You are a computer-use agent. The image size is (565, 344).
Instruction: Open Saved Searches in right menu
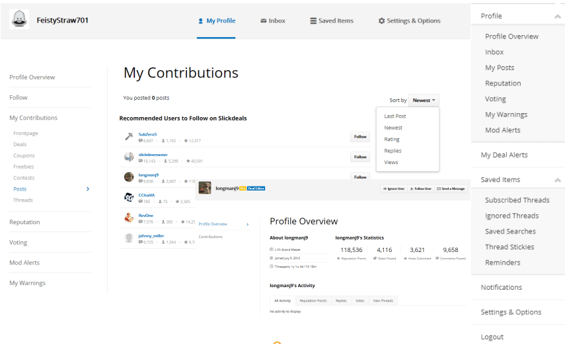tap(510, 232)
